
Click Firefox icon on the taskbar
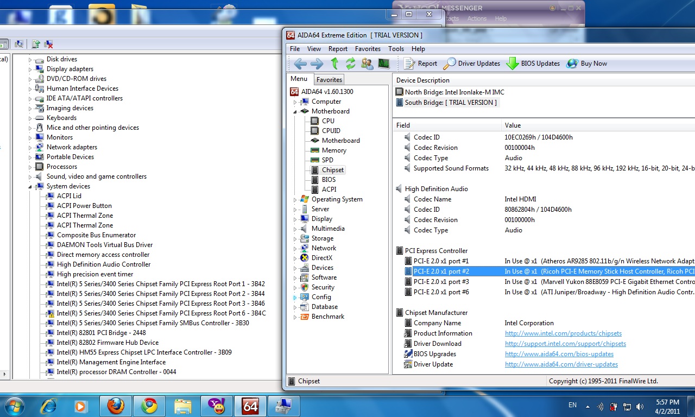click(x=116, y=406)
